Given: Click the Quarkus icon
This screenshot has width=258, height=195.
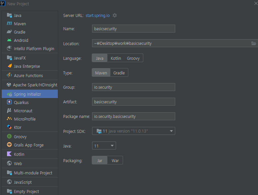Looking at the screenshot, I should 9,102.
